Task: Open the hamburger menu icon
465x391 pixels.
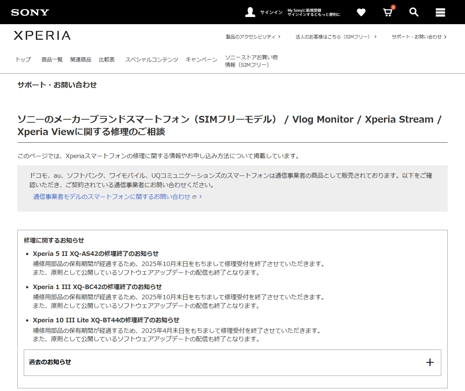Action: [440, 12]
